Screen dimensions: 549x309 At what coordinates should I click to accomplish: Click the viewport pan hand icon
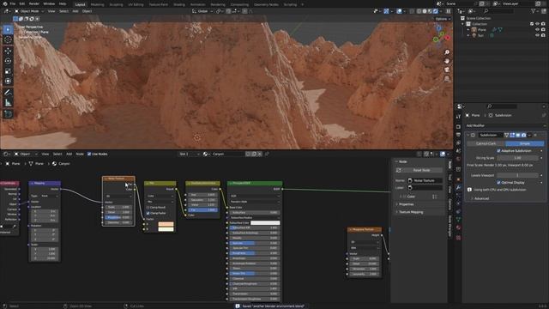coord(447,61)
